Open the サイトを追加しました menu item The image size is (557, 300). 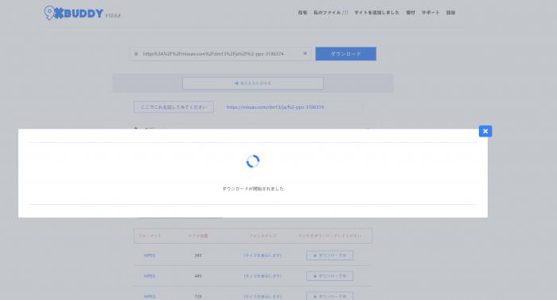376,13
